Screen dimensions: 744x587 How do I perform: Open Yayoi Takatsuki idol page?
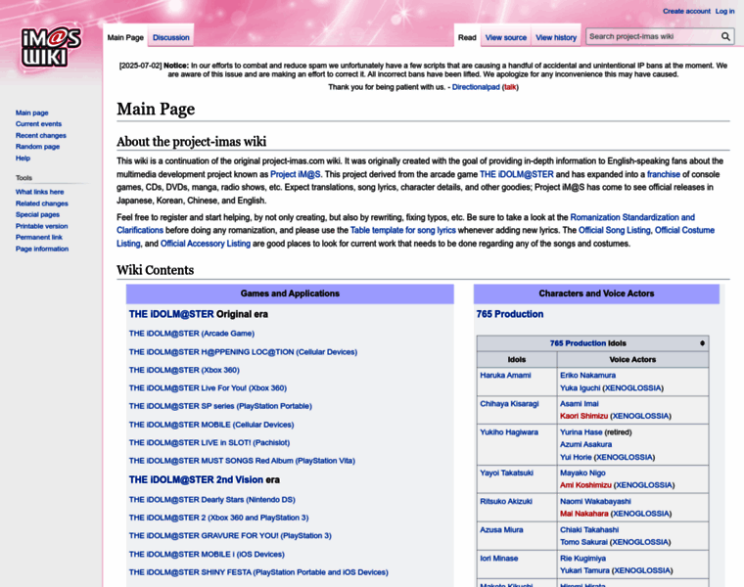[506, 474]
